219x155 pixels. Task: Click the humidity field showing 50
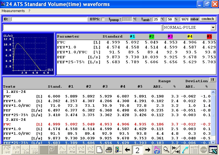[x=170, y=19]
